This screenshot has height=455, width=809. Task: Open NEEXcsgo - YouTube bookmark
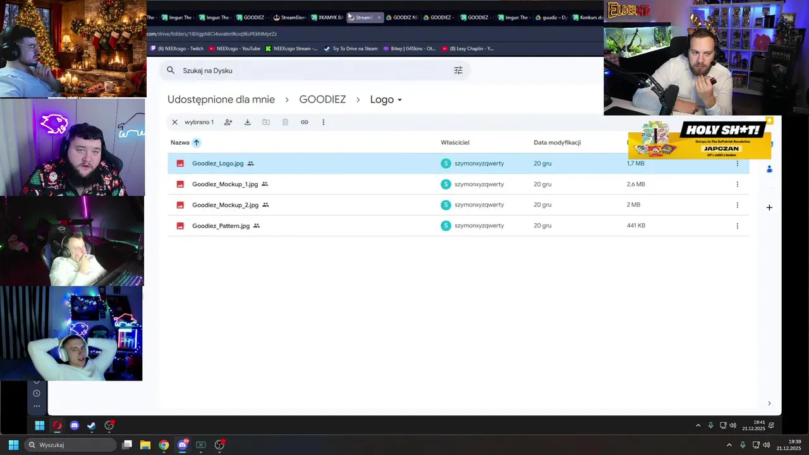point(234,49)
